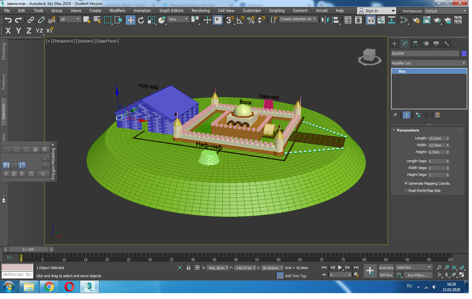Open reference coordinate system View dropdown
Image resolution: width=472 pixels, height=299 pixels.
(x=178, y=19)
